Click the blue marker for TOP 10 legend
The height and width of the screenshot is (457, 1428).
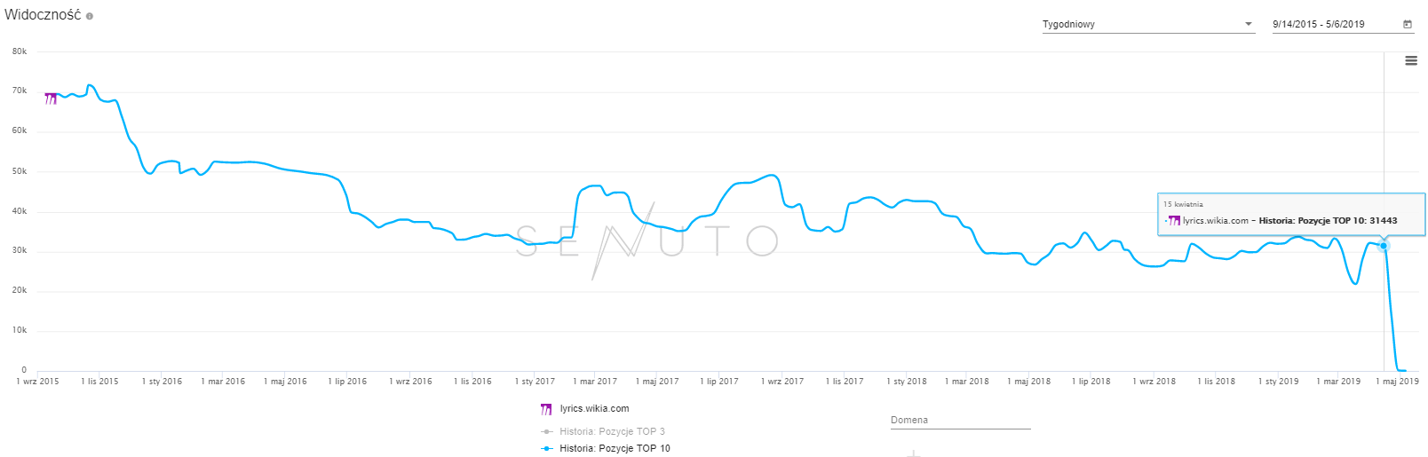[x=547, y=449]
